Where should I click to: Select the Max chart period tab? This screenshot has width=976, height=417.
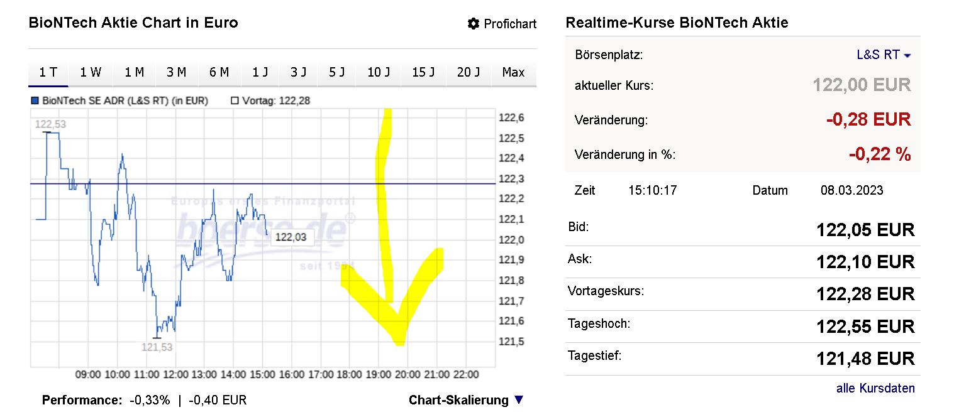point(514,73)
